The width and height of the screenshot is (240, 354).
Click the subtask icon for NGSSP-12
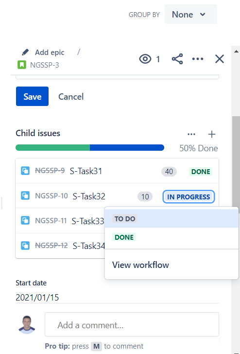tap(25, 245)
